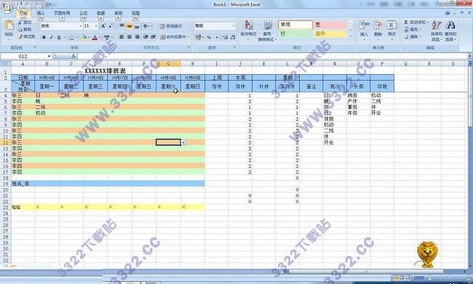The height and width of the screenshot is (284, 473).
Task: Click the Delete cells icon
Action: pos(378,25)
